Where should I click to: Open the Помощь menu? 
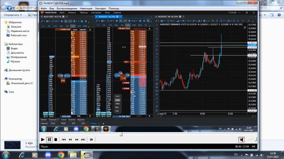114,8
